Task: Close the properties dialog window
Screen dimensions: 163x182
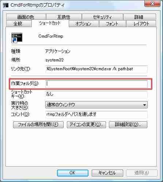Action: click(x=152, y=4)
